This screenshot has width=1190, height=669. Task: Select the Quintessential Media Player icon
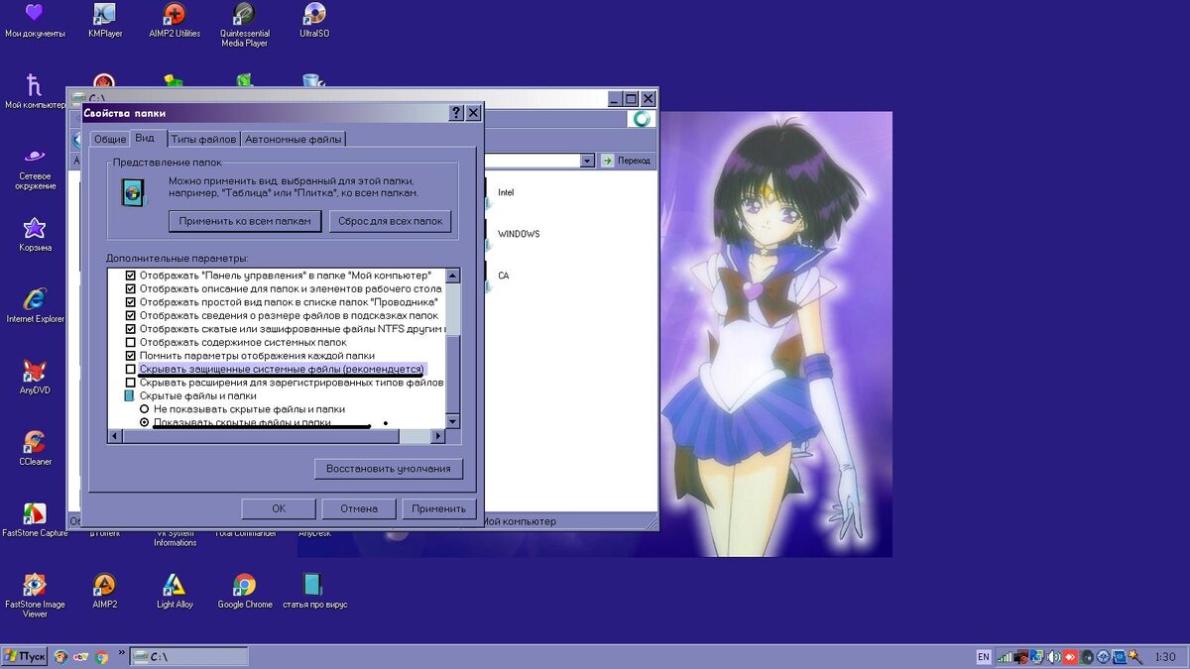[244, 25]
